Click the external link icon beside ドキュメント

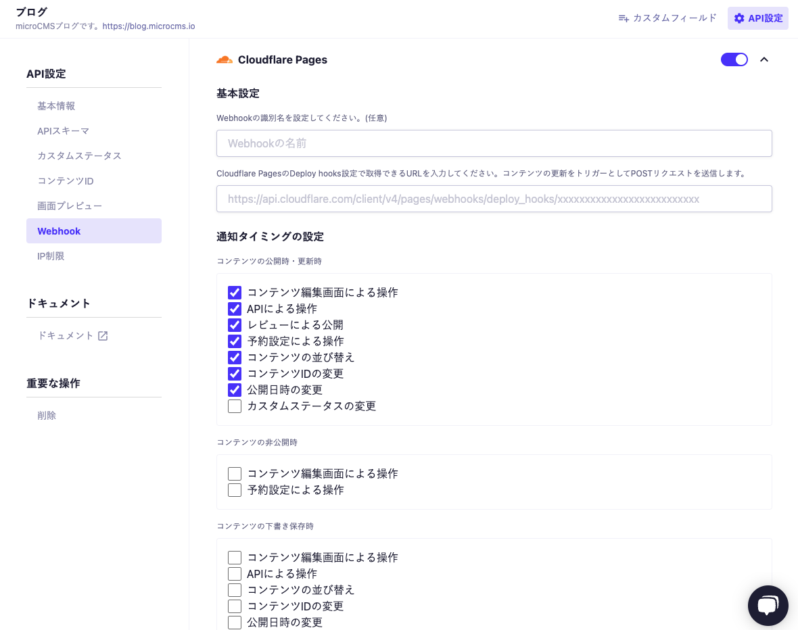[103, 336]
